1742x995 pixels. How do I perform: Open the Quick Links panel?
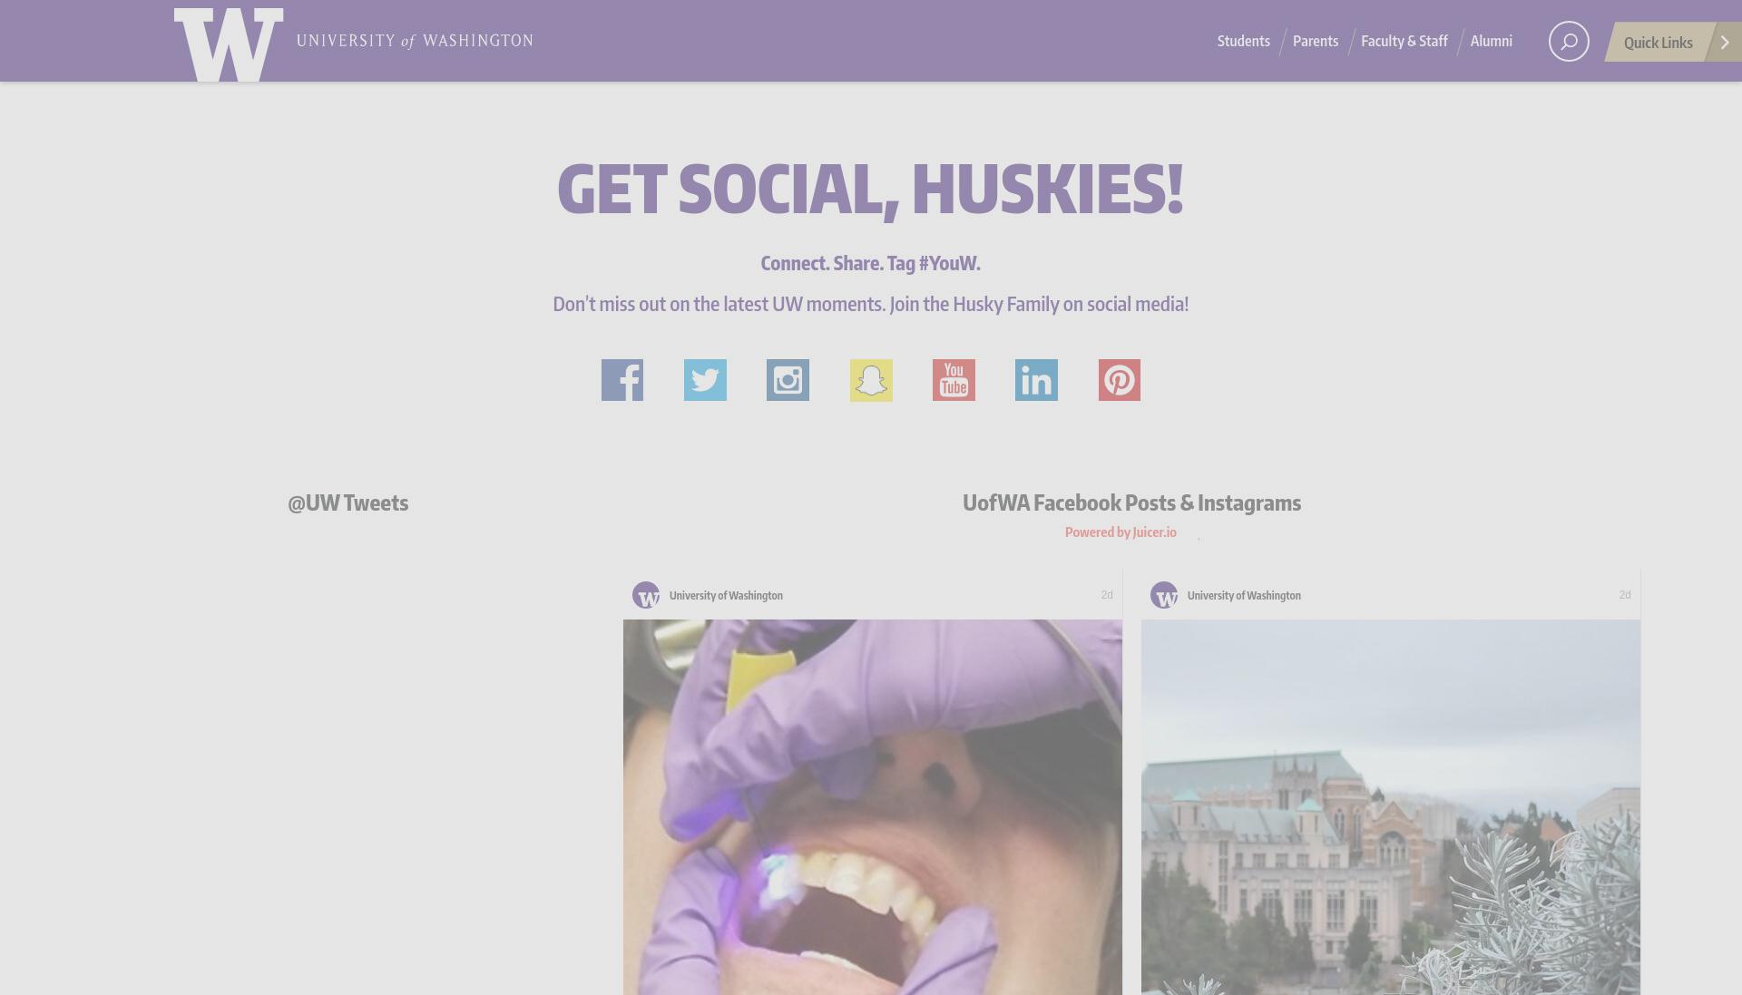(1658, 43)
